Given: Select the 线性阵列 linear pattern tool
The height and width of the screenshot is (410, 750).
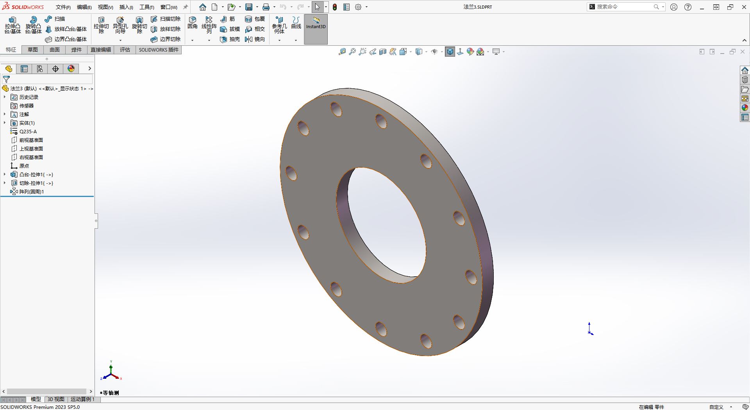Looking at the screenshot, I should point(209,25).
